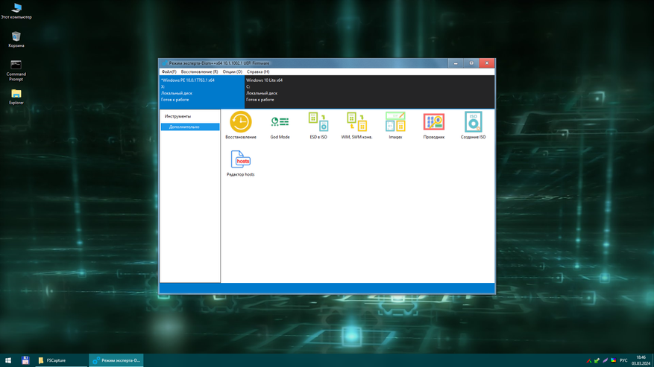Open the Проводник tool icon

(x=434, y=125)
